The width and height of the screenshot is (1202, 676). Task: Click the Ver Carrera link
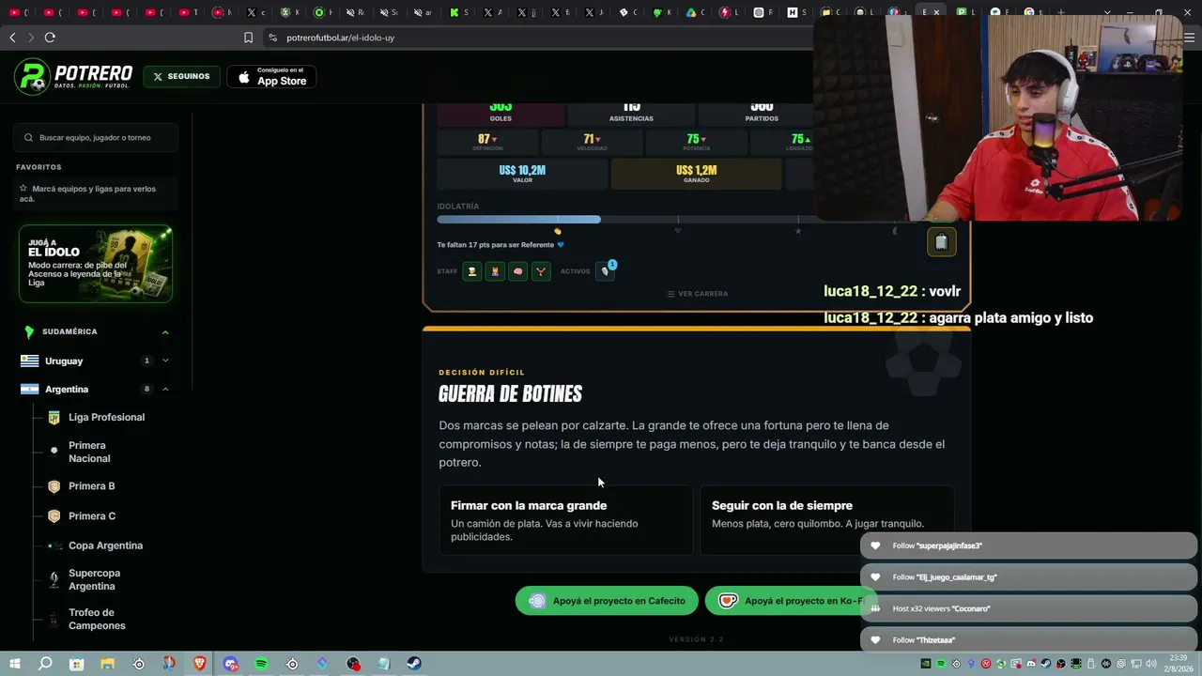697,294
